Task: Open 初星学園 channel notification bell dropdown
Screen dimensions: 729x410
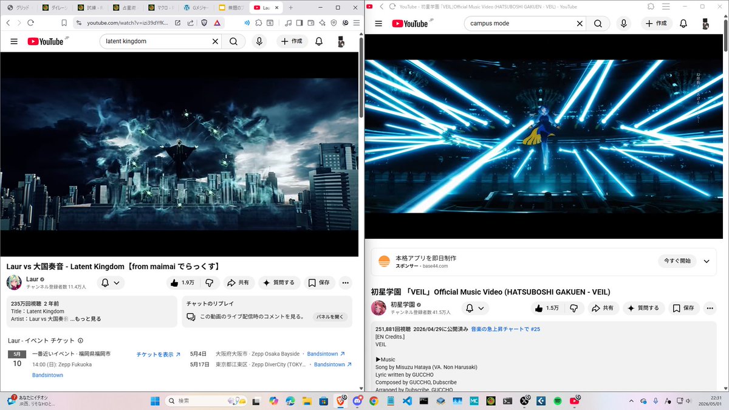Action: pos(475,308)
